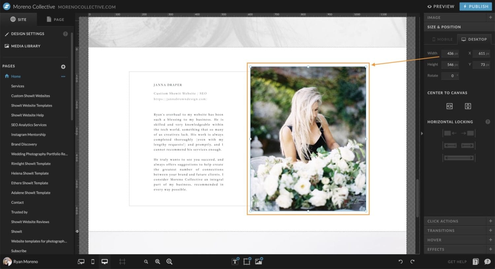
Task: Select the Desktop tab in Size panel
Action: [x=475, y=39]
